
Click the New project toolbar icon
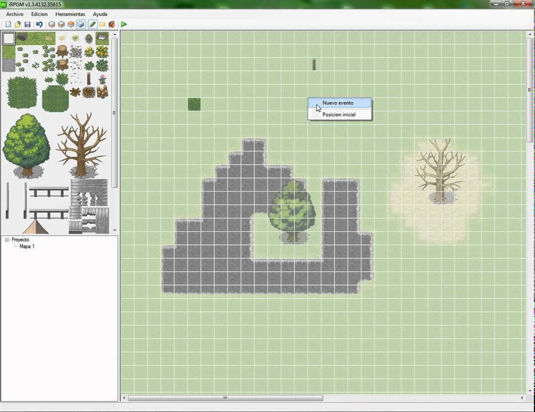point(8,25)
